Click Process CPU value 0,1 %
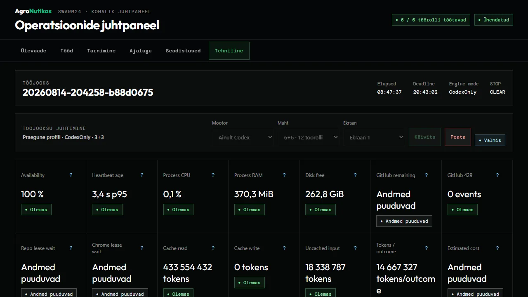 pos(172,194)
